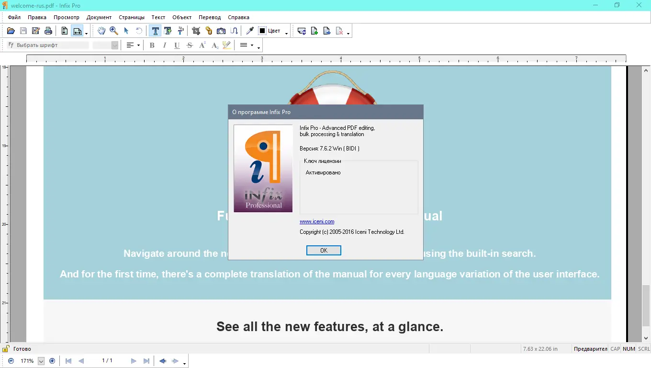Click the blue Previous View arrow
The image size is (651, 368).
[163, 361]
